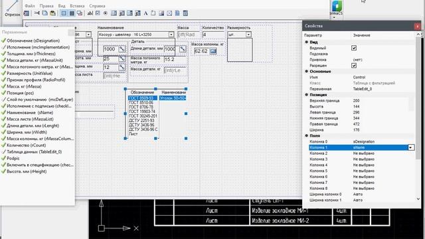Select the radio button control insert tool
The image size is (425, 239).
point(106,13)
